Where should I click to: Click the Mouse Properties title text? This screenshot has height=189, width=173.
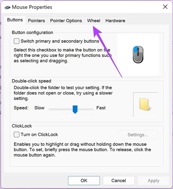[x=32, y=7]
